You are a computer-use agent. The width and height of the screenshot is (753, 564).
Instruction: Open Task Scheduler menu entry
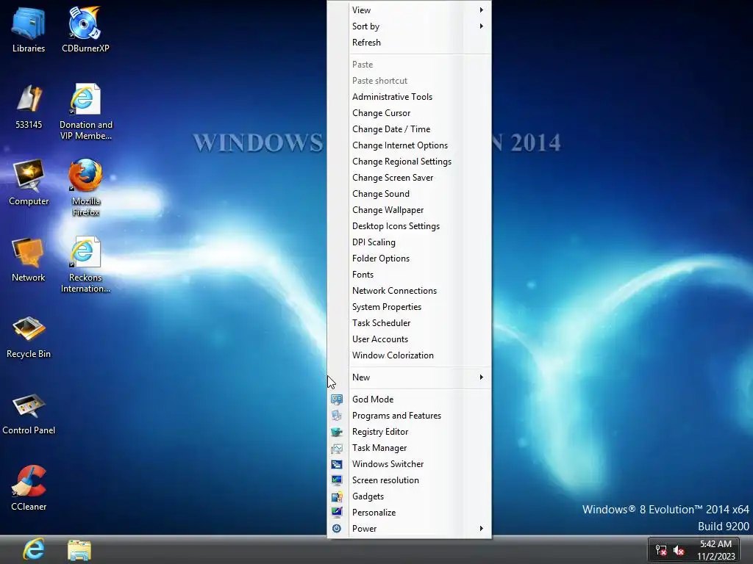click(409, 323)
